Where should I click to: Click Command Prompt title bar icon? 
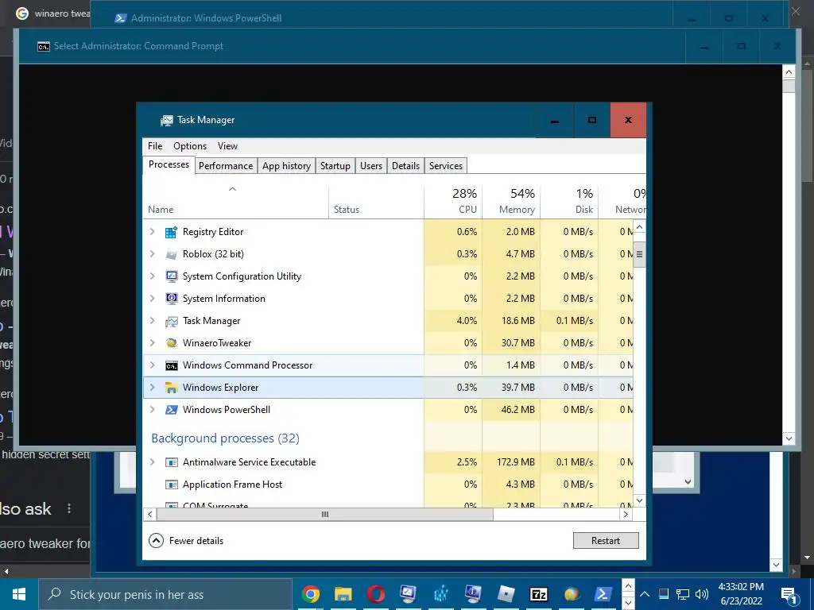click(44, 47)
